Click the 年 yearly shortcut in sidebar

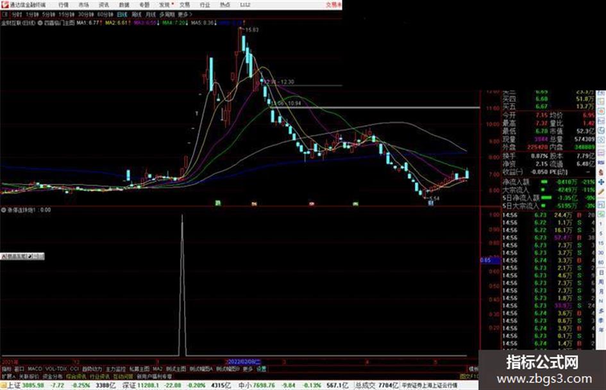[601, 330]
